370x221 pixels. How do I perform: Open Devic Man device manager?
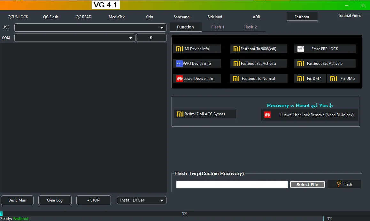[17, 200]
